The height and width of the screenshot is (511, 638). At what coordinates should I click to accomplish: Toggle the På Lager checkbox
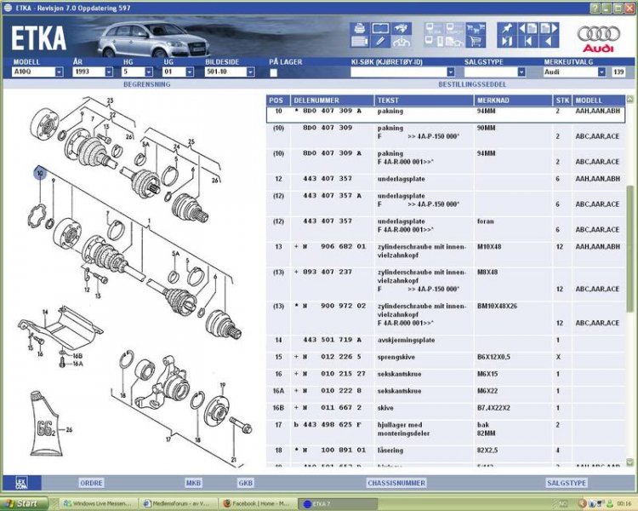click(273, 72)
